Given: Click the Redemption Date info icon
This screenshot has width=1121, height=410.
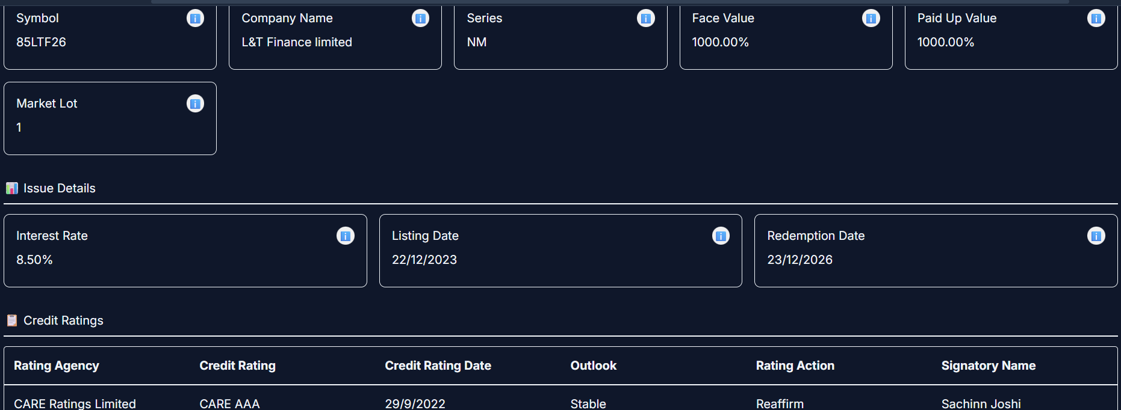Looking at the screenshot, I should [x=1096, y=236].
